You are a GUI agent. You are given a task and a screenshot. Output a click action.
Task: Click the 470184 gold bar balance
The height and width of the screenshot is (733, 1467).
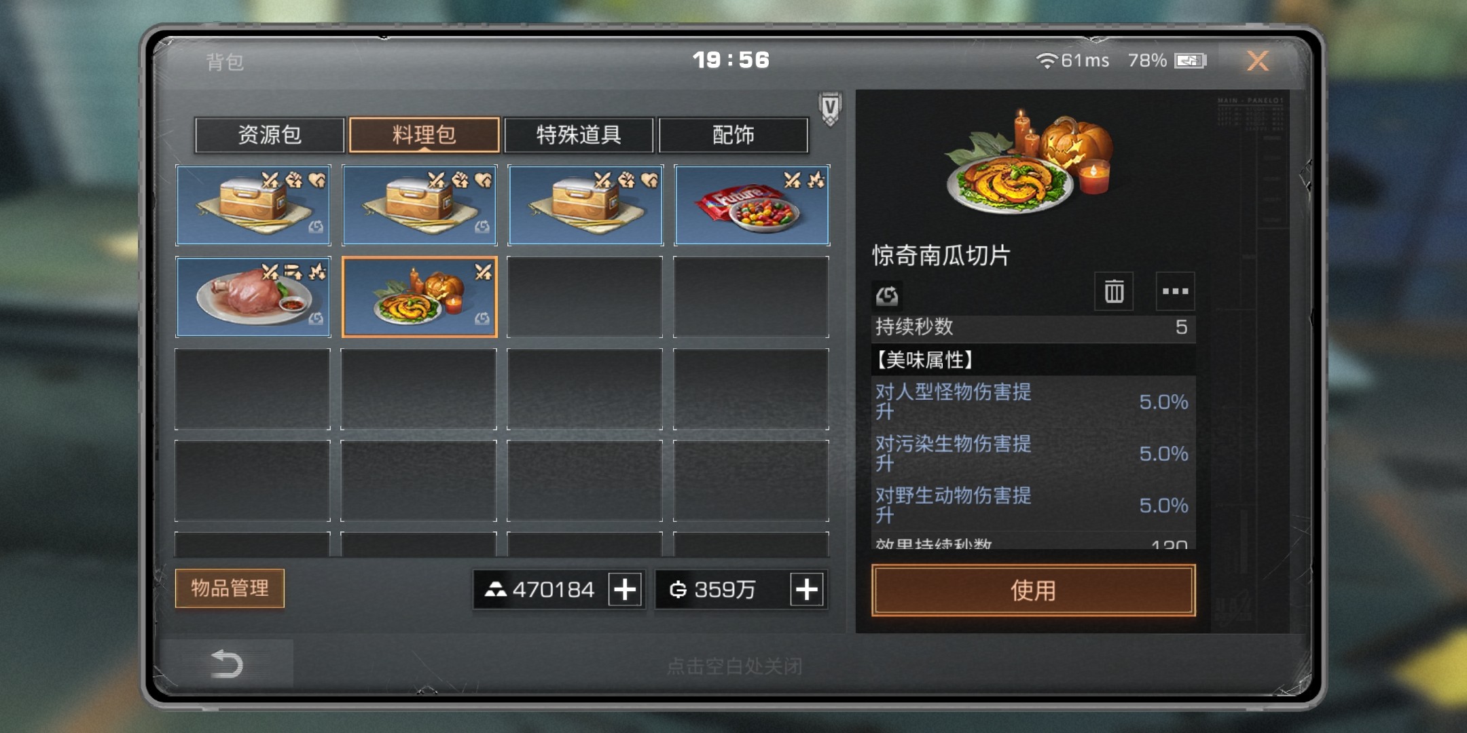[x=540, y=589]
